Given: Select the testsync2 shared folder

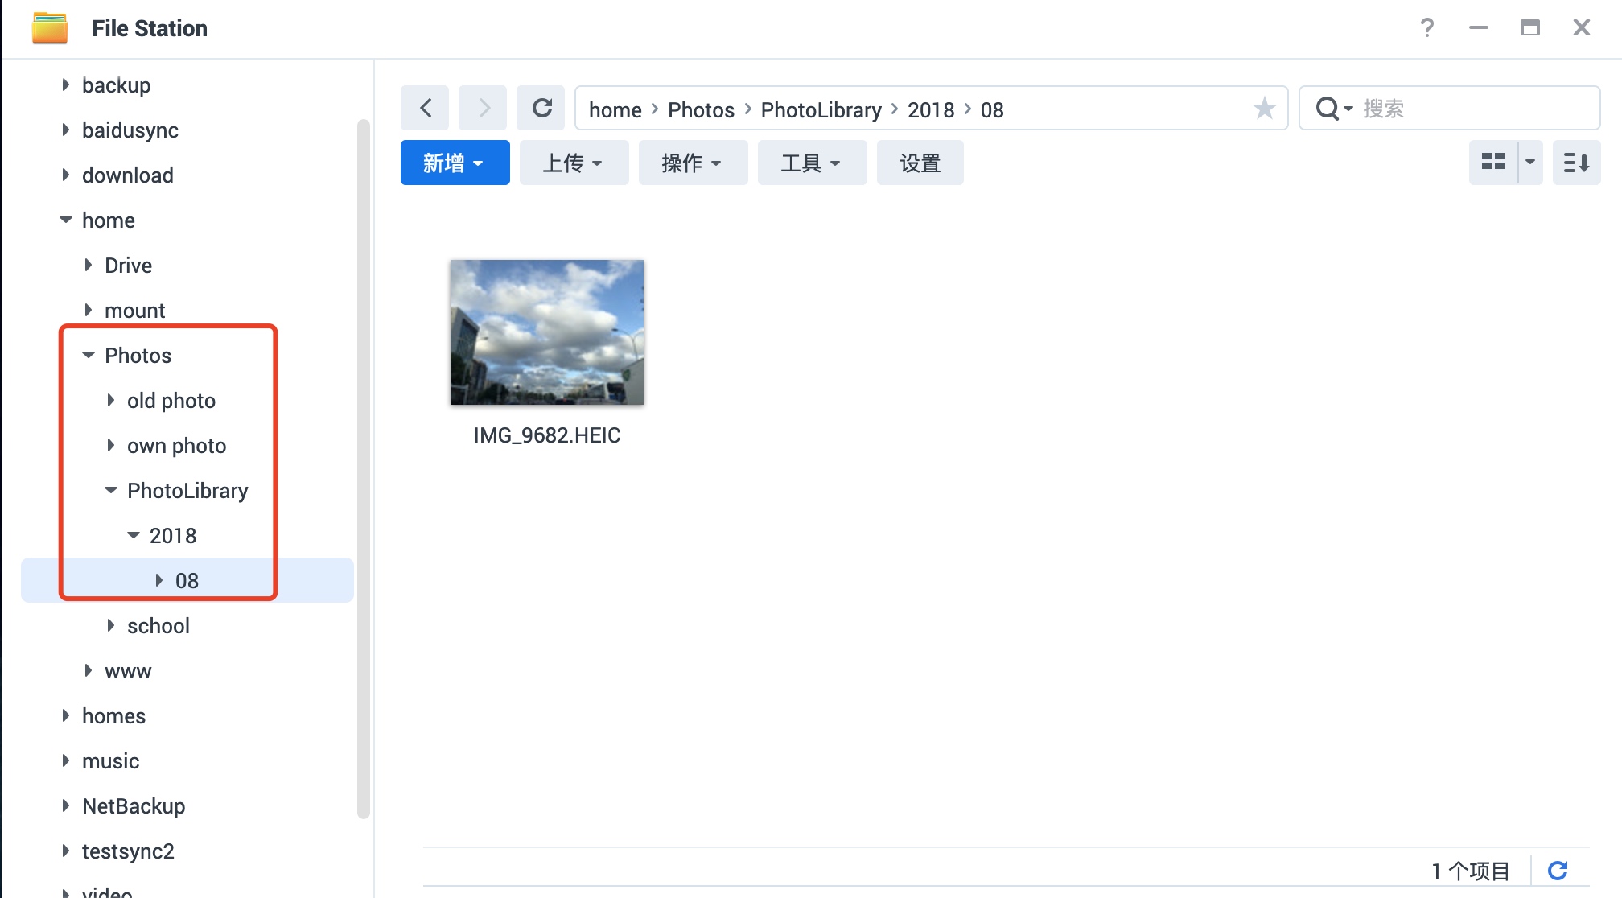Looking at the screenshot, I should [128, 851].
